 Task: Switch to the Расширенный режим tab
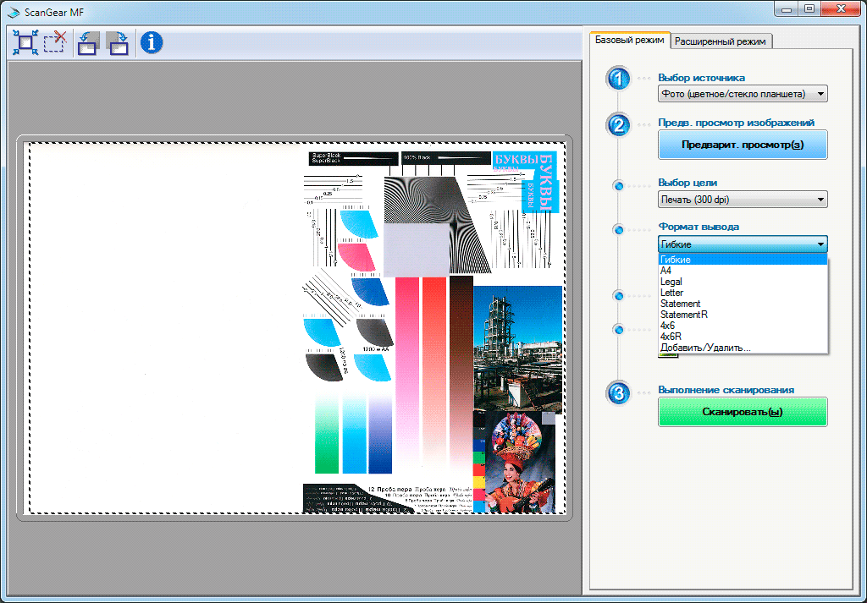(x=721, y=41)
